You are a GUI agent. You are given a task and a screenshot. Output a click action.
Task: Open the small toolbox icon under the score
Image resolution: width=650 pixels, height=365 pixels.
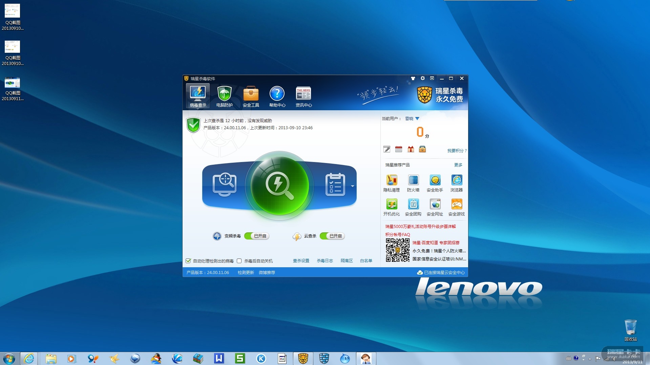(422, 149)
